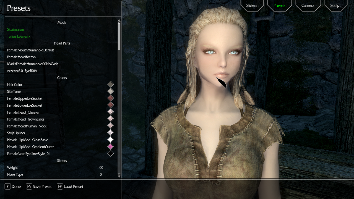Click the Presets panel title
Viewport: 354px width, 199px height.
(x=19, y=8)
